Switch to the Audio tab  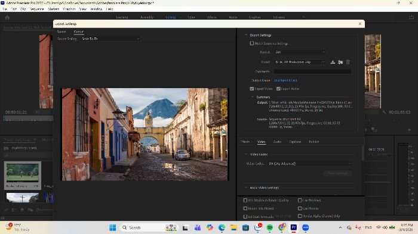(x=277, y=142)
